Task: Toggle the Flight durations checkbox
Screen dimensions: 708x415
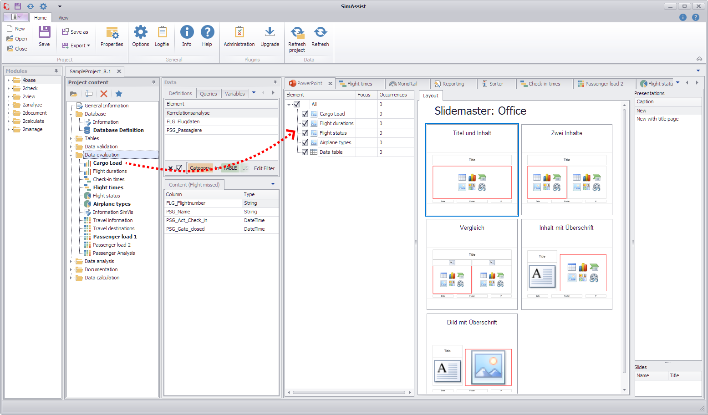Action: tap(305, 123)
